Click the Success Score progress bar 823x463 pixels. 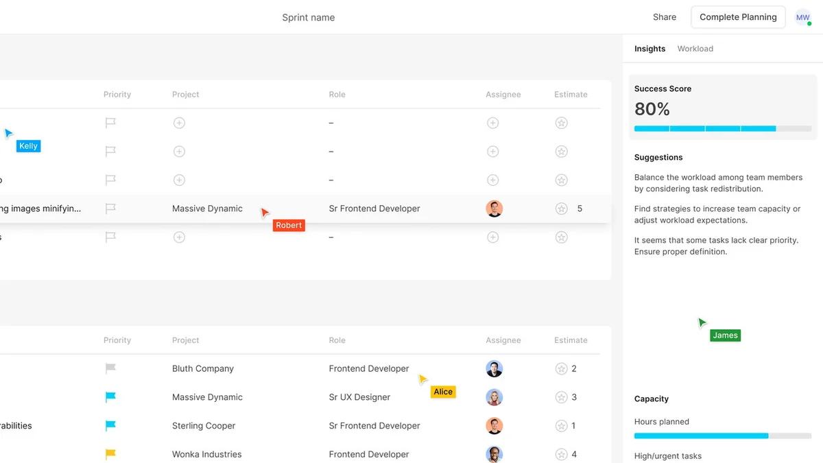point(722,128)
